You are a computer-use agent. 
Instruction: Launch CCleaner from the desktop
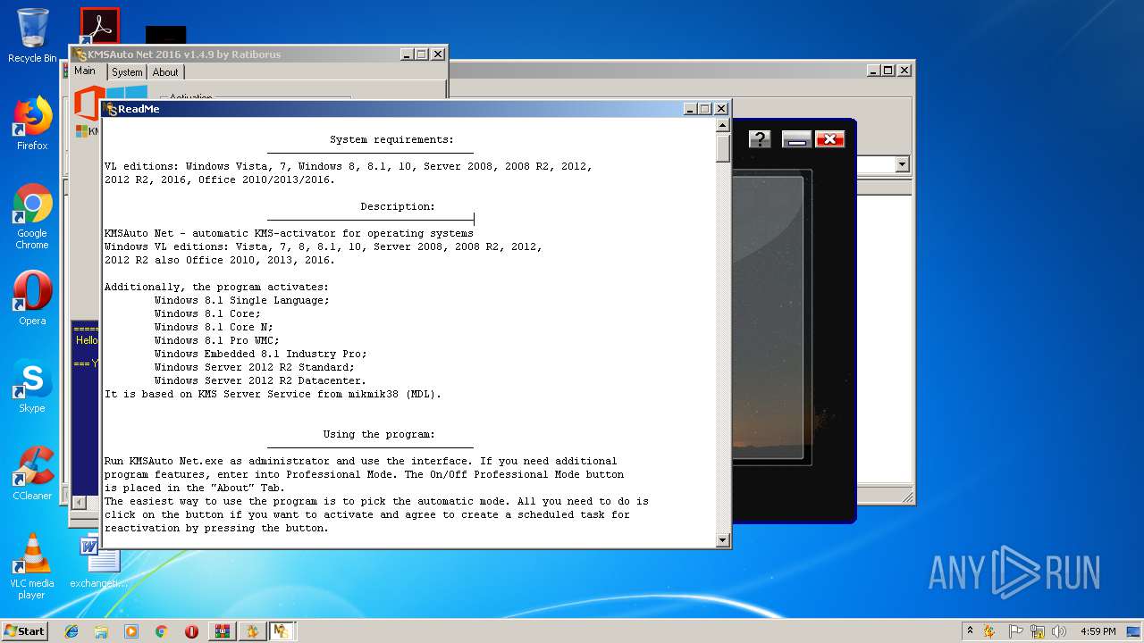32,473
